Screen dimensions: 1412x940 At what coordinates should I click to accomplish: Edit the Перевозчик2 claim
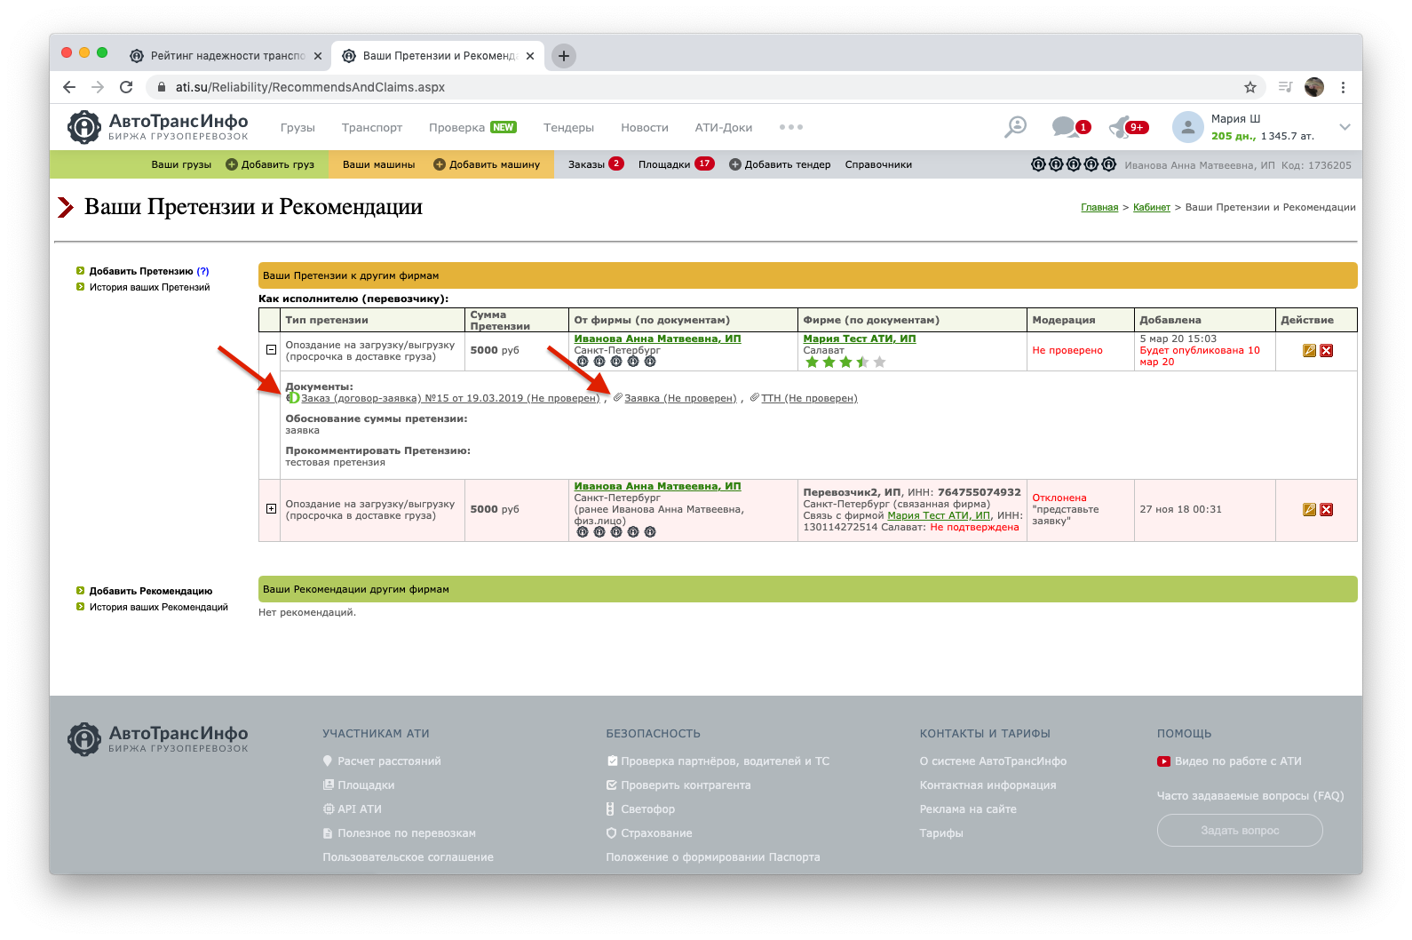tap(1309, 510)
